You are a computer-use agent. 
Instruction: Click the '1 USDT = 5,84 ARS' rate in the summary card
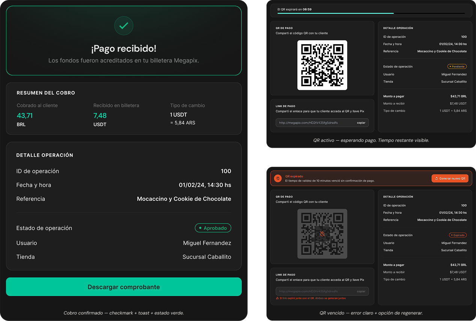point(183,119)
